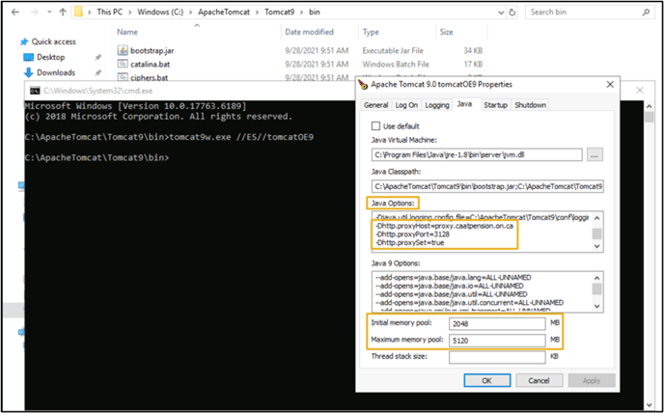664x413 pixels.
Task: Open the Startup tab
Action: tap(495, 105)
